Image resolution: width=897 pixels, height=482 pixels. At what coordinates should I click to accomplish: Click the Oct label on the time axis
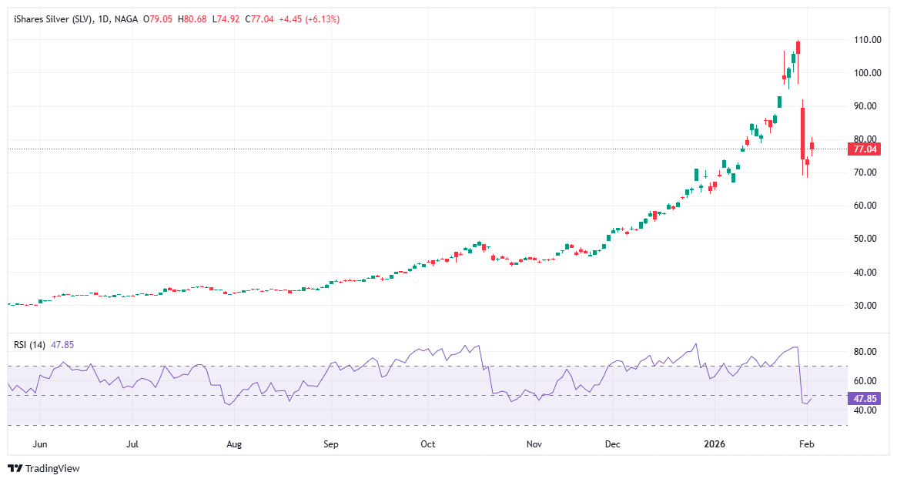tap(427, 444)
